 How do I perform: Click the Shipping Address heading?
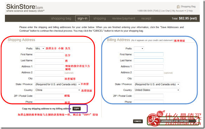(21, 40)
